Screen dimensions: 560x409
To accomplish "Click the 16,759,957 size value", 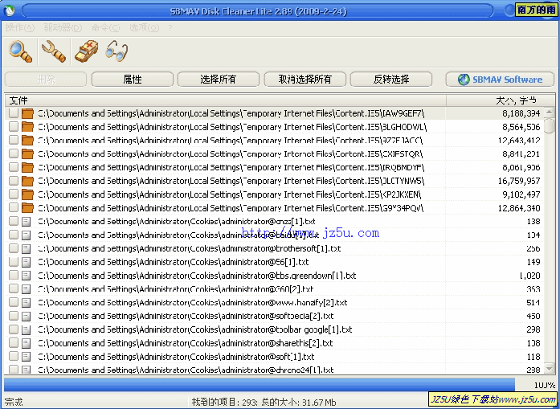I will [x=519, y=181].
